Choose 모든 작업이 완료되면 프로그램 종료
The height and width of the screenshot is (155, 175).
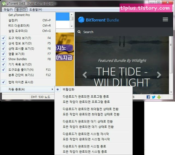94,102
